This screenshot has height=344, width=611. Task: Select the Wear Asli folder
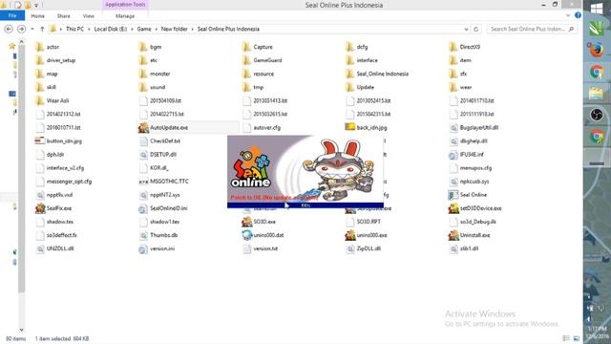pyautogui.click(x=53, y=100)
